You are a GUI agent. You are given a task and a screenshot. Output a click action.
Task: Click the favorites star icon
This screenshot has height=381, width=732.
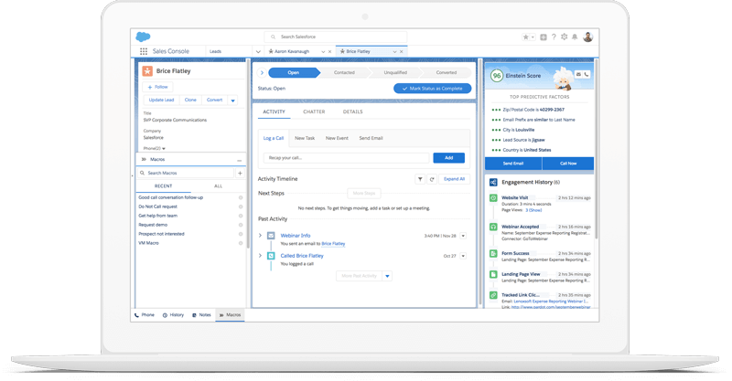click(x=527, y=37)
